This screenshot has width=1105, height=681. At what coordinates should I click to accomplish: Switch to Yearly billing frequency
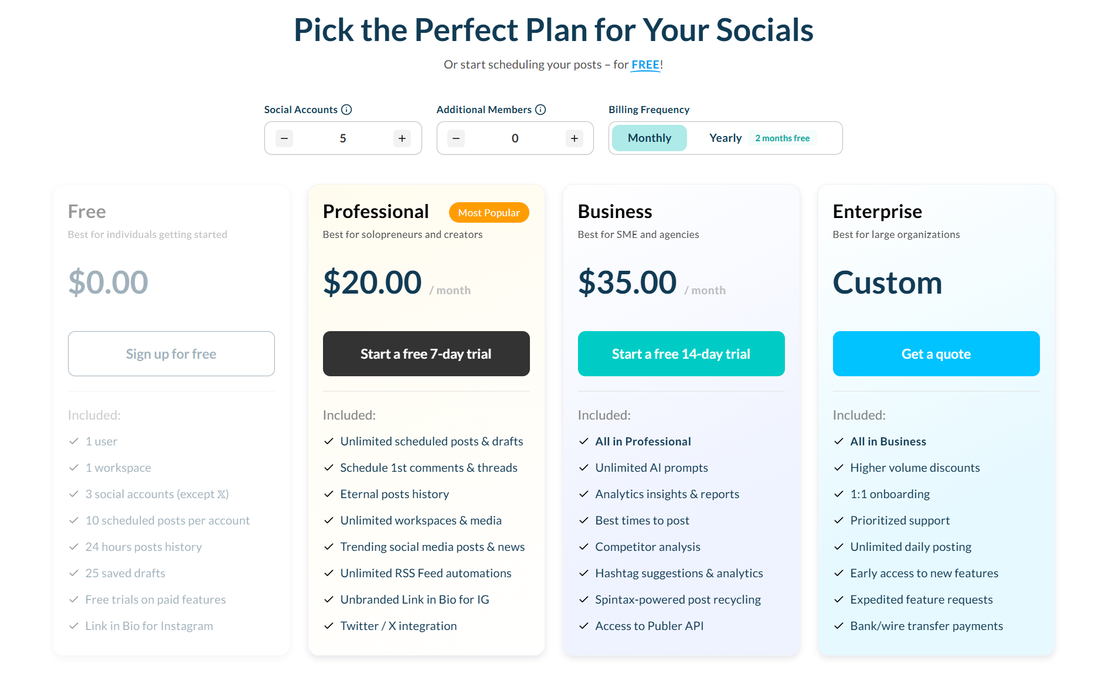(725, 138)
